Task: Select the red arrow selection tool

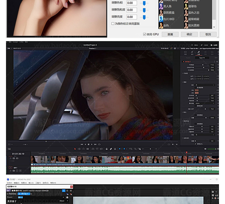Action: [x=75, y=149]
